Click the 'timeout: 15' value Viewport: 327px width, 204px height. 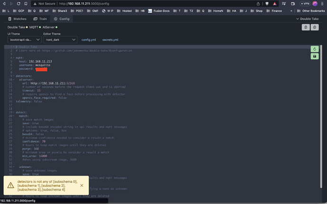pos(39,91)
